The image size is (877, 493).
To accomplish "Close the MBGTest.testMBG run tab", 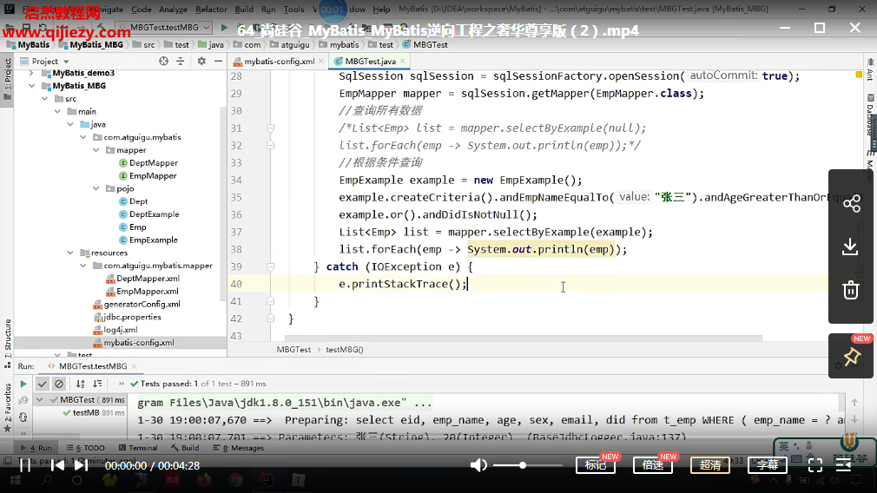I will [x=135, y=366].
